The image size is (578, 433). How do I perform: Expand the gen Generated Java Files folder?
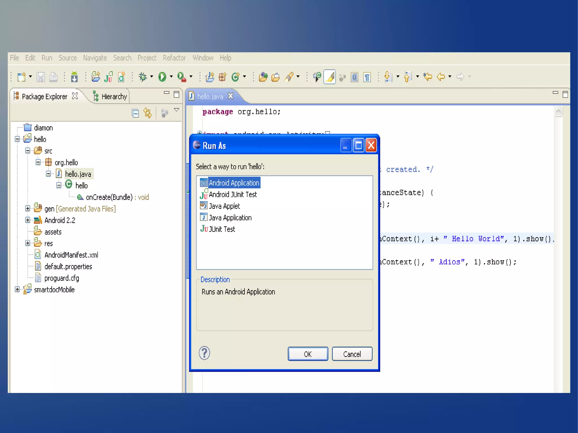pyautogui.click(x=28, y=208)
